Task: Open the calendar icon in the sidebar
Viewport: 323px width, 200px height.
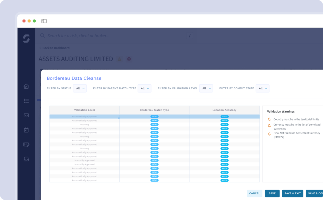Action: coord(26,130)
